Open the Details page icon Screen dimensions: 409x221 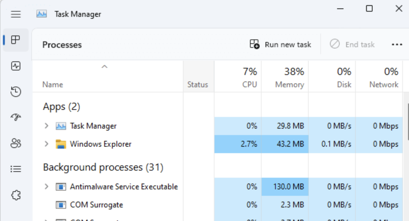(15, 169)
